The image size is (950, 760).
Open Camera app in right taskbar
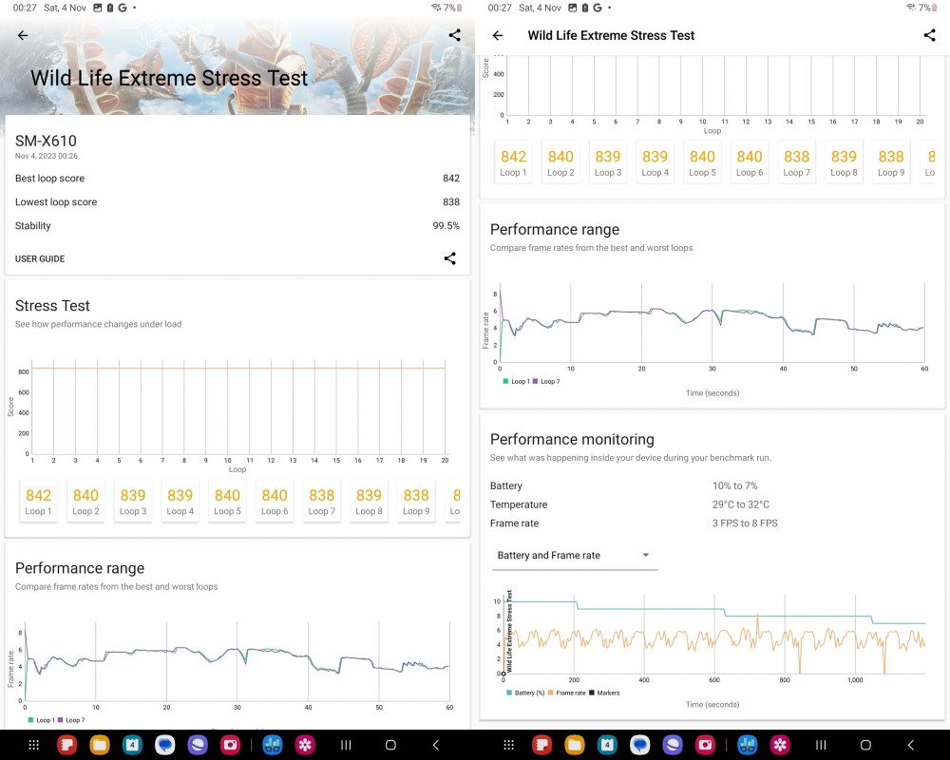[705, 745]
